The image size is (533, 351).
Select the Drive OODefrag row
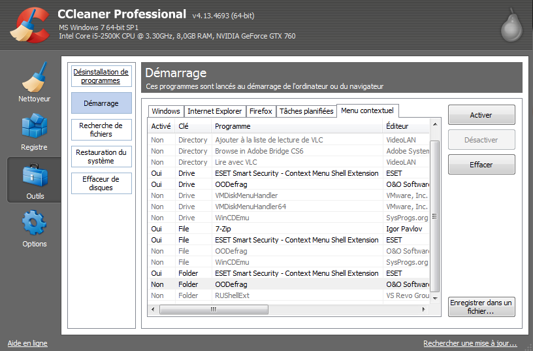(x=289, y=184)
